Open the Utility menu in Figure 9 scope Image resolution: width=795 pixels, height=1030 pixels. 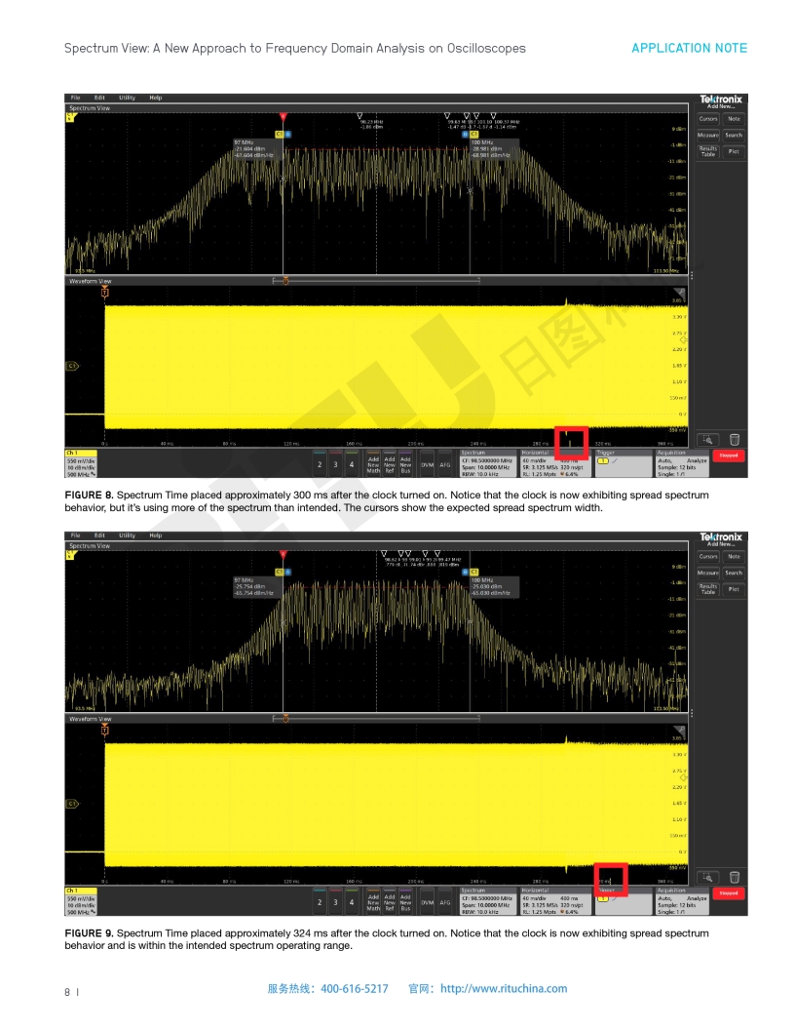[127, 535]
